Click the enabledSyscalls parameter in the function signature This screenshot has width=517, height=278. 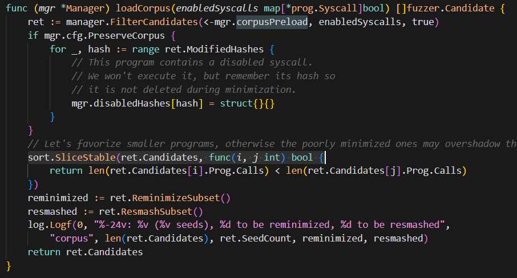(217, 8)
